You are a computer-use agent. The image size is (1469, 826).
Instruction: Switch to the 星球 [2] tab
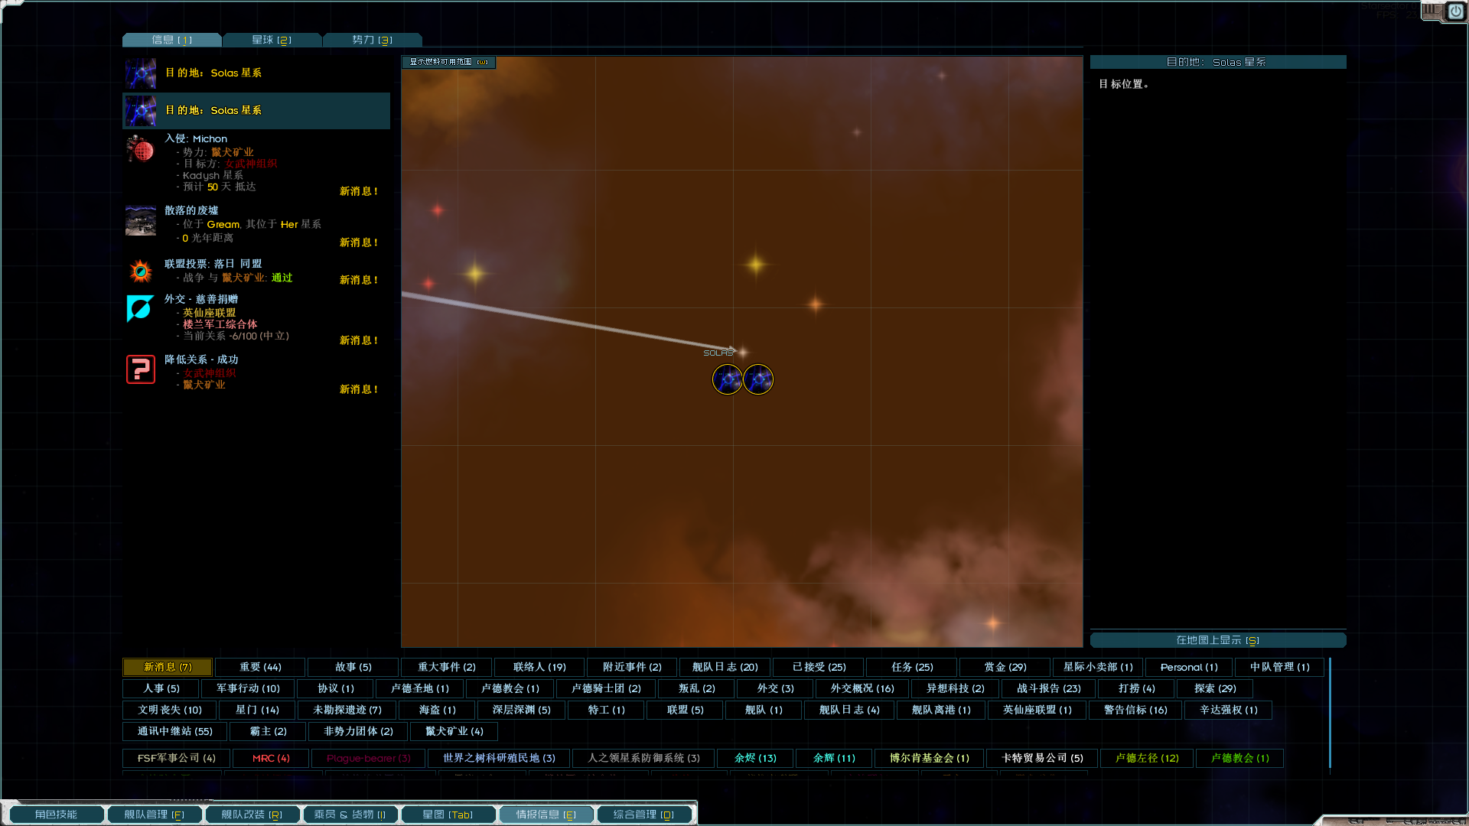pos(272,40)
